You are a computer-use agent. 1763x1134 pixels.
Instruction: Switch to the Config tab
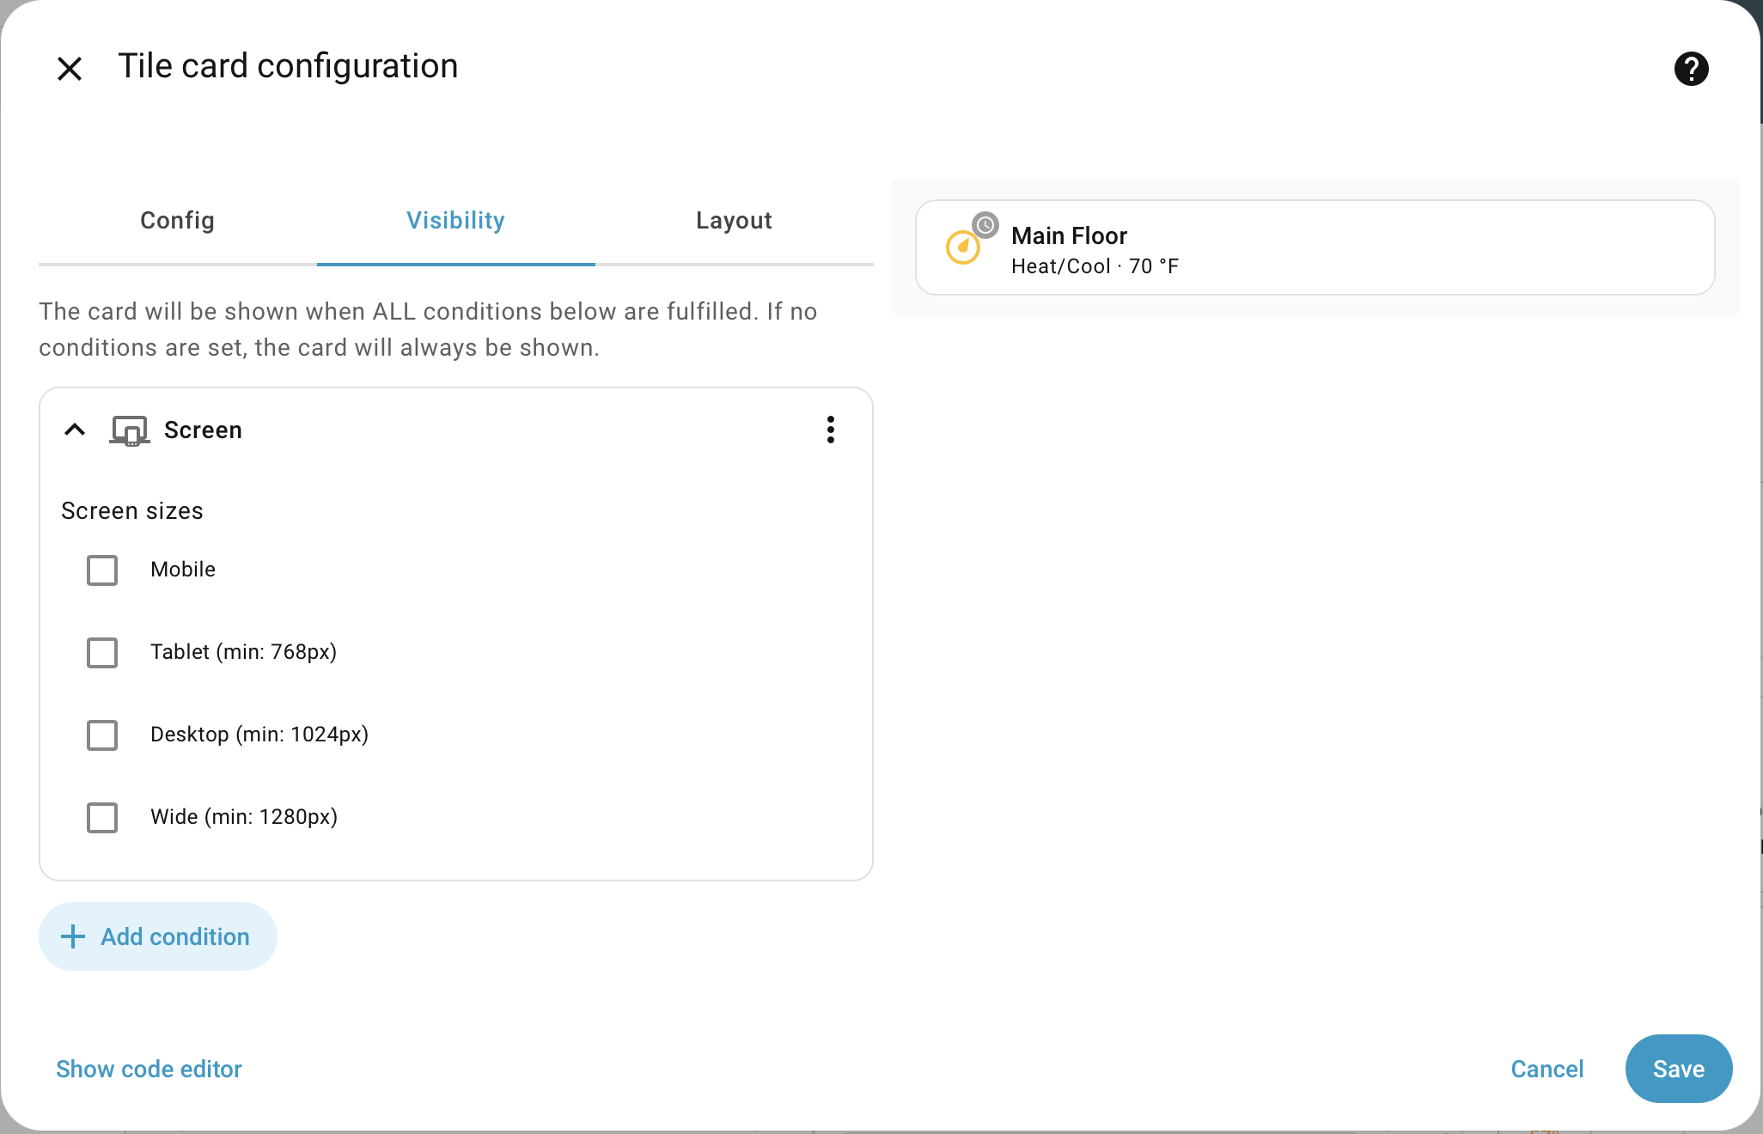pyautogui.click(x=177, y=221)
